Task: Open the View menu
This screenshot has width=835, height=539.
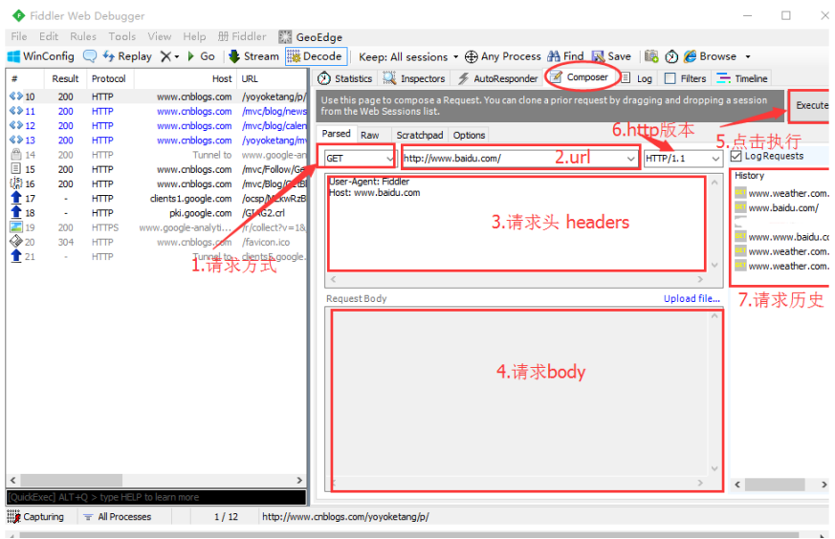Action: point(159,36)
